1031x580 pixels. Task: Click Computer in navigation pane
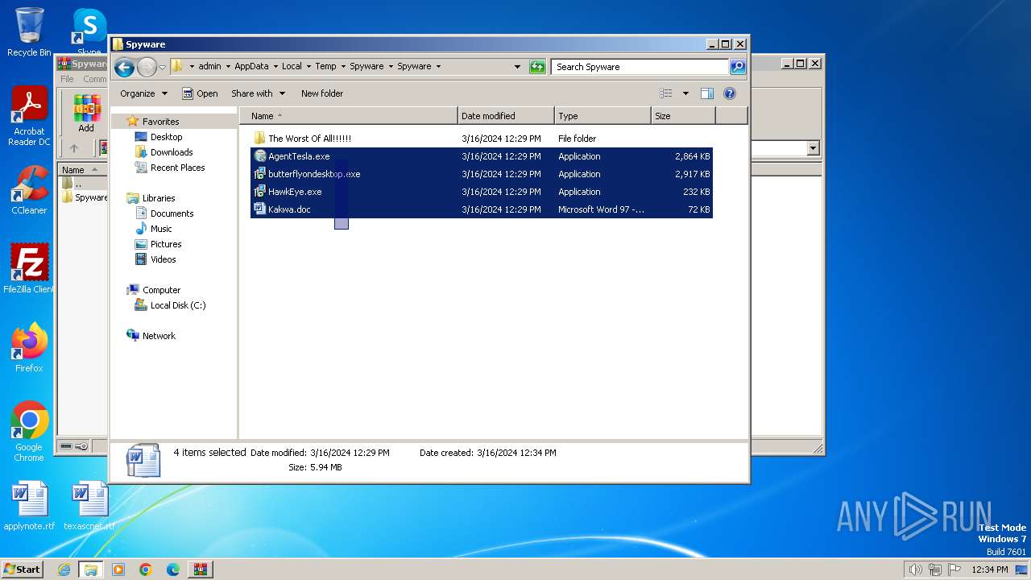click(x=161, y=290)
